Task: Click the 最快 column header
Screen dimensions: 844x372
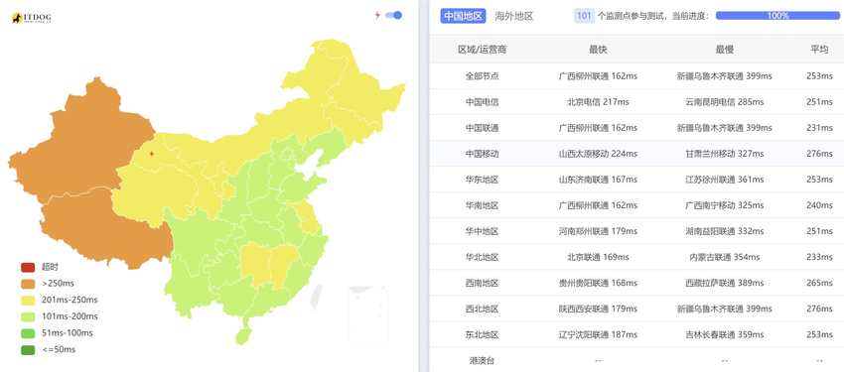Action: tap(598, 50)
